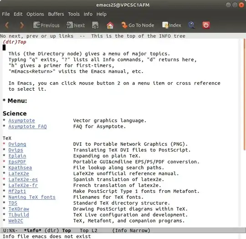Image resolution: width=246 pixels, height=239 pixels.
Task: Search Info with the magnifier icon
Action: 191,25
